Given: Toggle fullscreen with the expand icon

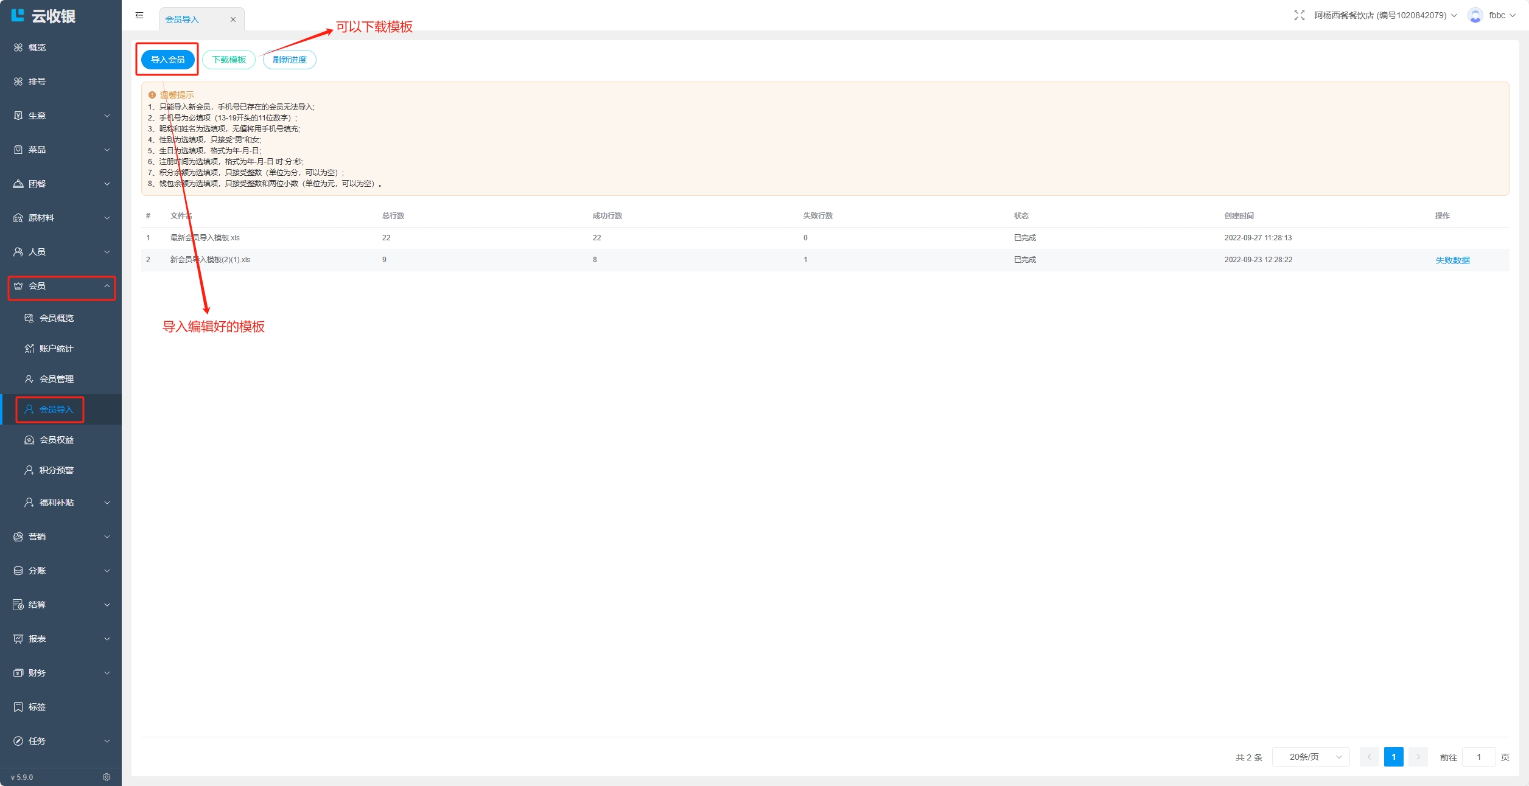Looking at the screenshot, I should [1299, 15].
